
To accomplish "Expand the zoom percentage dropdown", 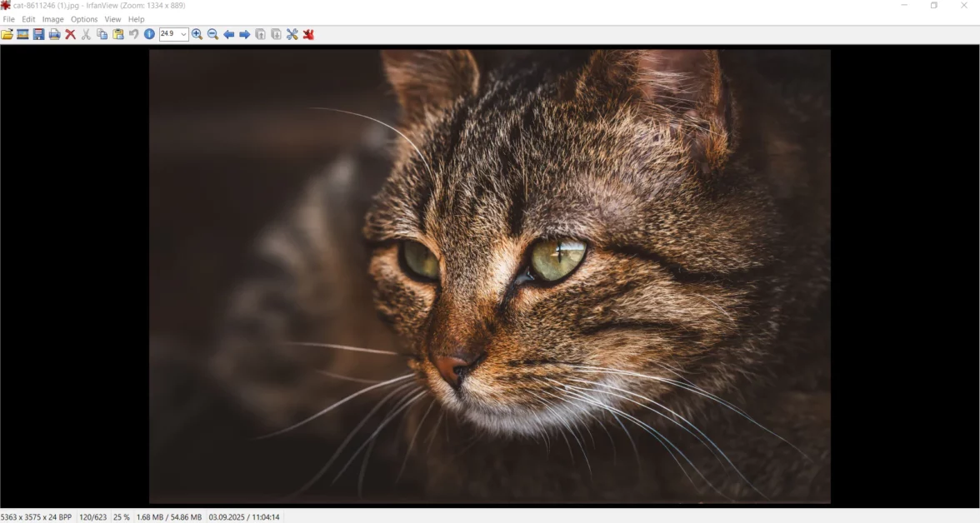I will [183, 34].
